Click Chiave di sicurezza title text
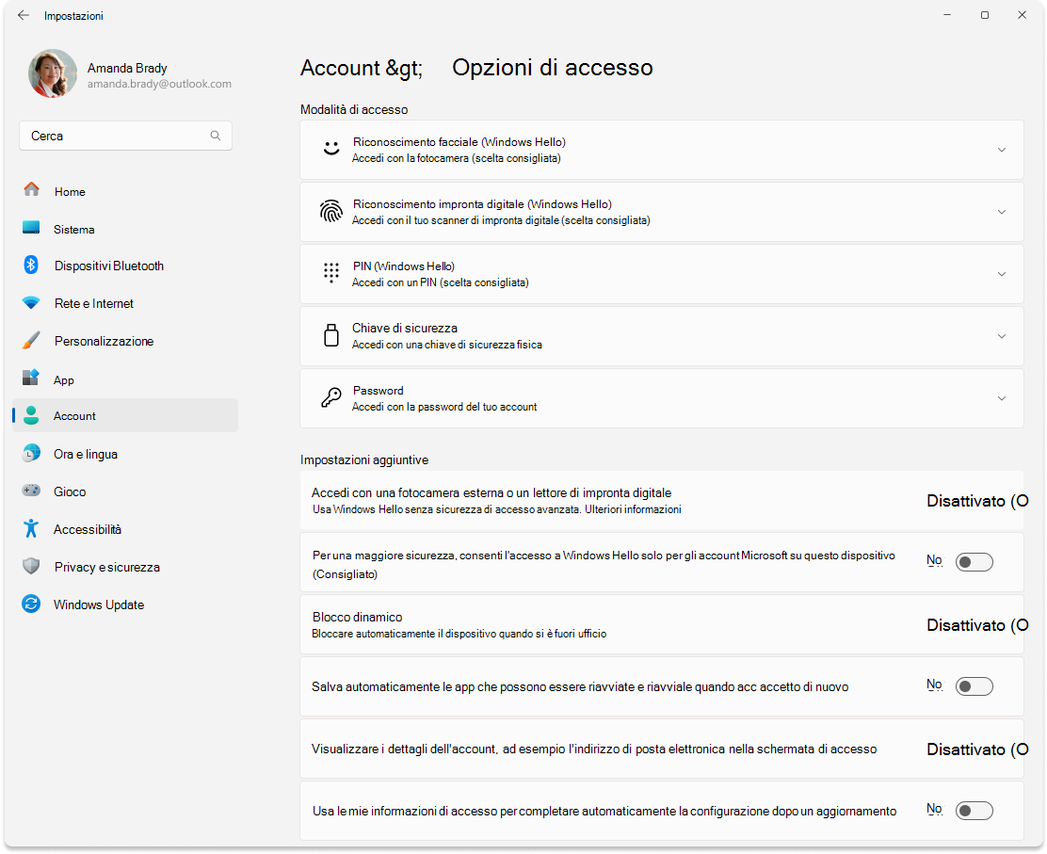The image size is (1047, 854). coord(405,328)
